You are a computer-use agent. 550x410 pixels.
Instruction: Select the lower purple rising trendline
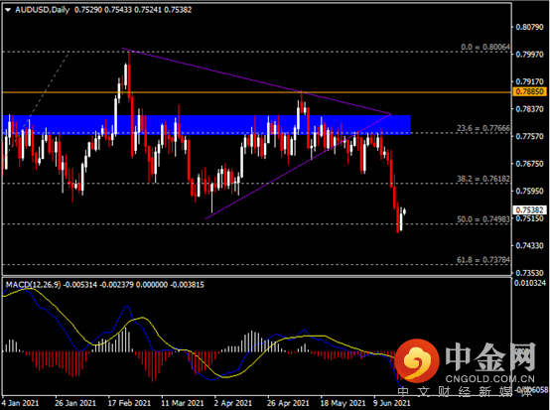(298, 167)
